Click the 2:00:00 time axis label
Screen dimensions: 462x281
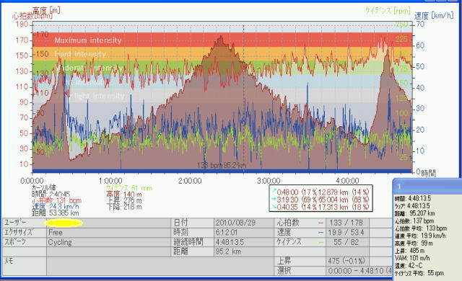pos(190,180)
